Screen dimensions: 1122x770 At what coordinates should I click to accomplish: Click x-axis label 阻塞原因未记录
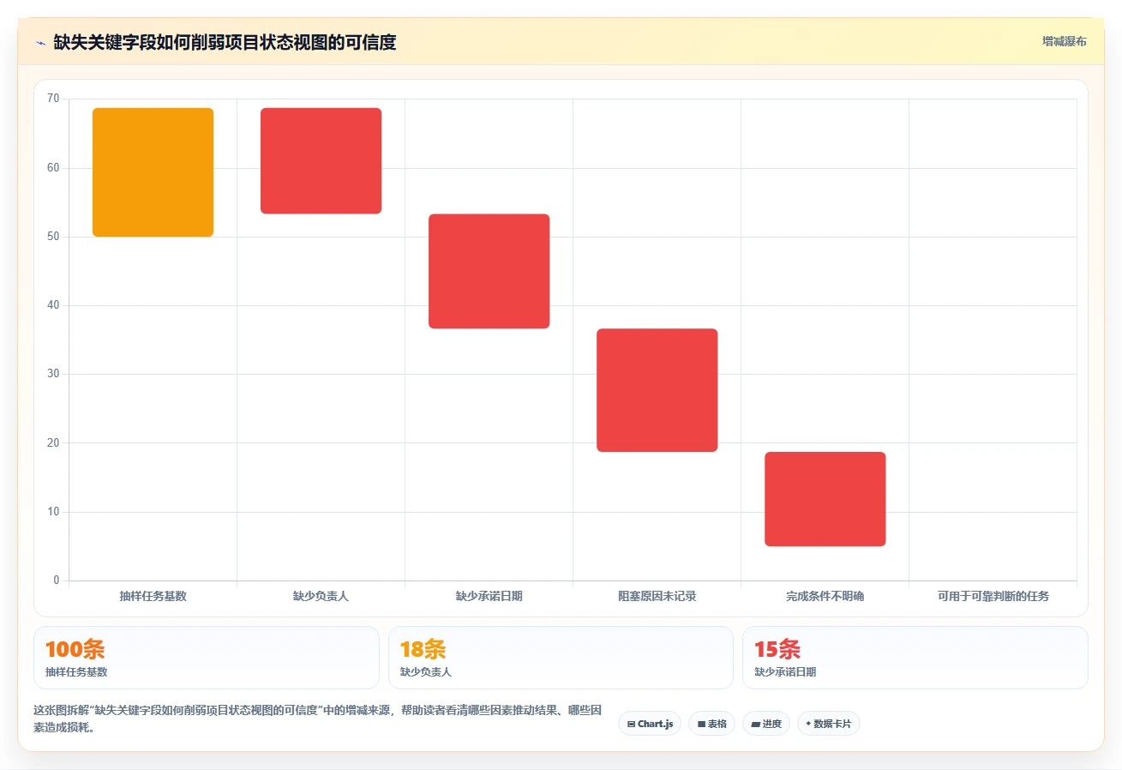657,596
